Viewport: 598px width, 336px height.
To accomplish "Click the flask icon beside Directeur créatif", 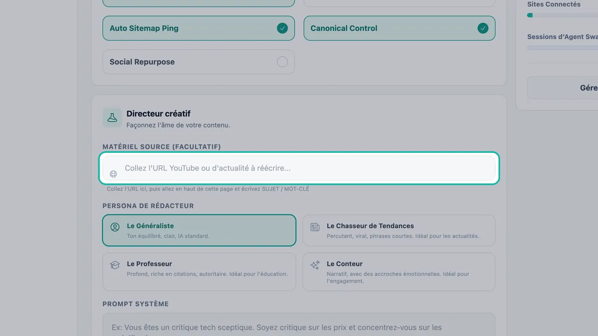I will pos(112,118).
